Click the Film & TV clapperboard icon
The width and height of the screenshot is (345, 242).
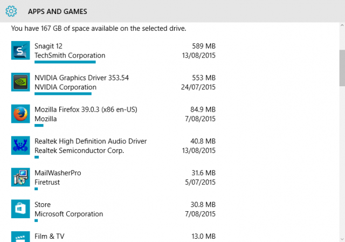click(x=20, y=237)
